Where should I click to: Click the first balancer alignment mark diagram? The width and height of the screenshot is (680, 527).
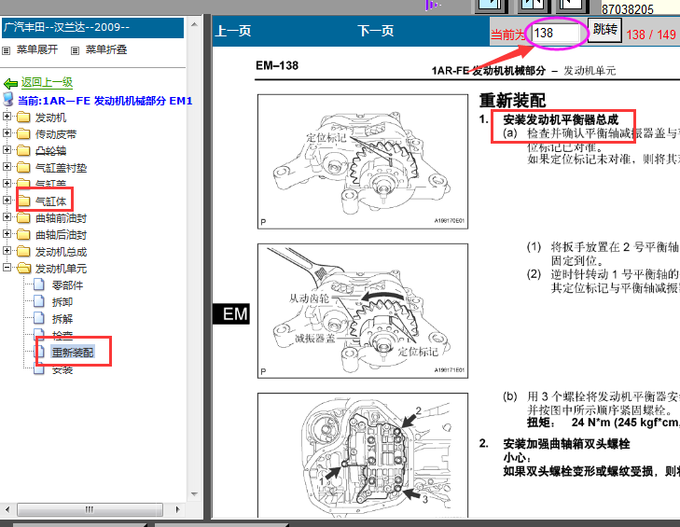(x=363, y=161)
